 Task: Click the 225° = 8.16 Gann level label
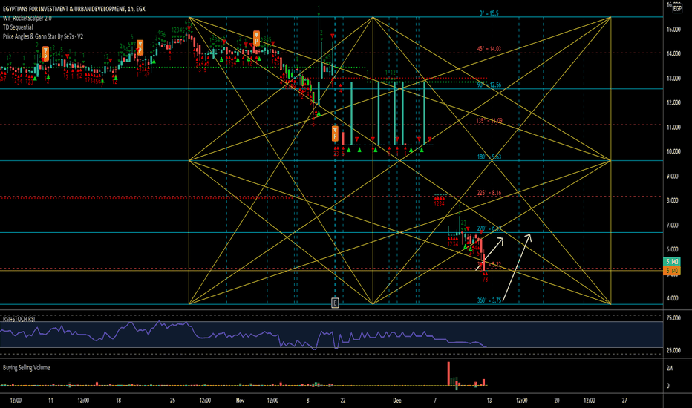(x=489, y=193)
